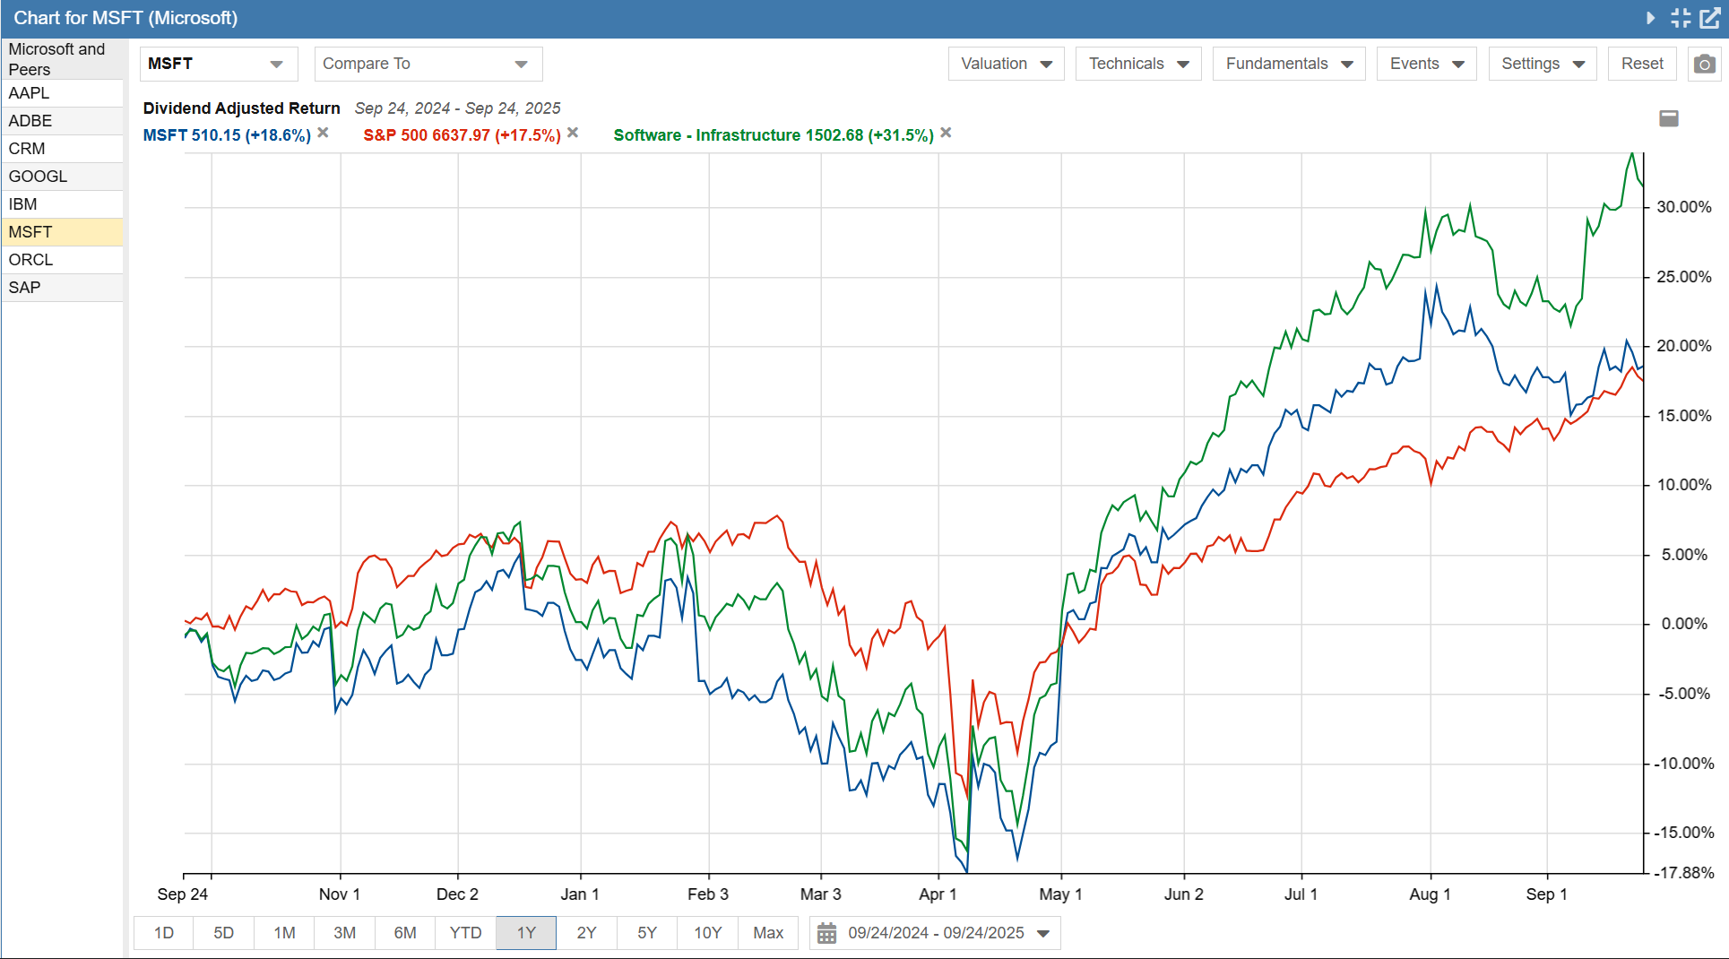Click the camera snapshot icon
The height and width of the screenshot is (959, 1729).
[x=1704, y=65]
